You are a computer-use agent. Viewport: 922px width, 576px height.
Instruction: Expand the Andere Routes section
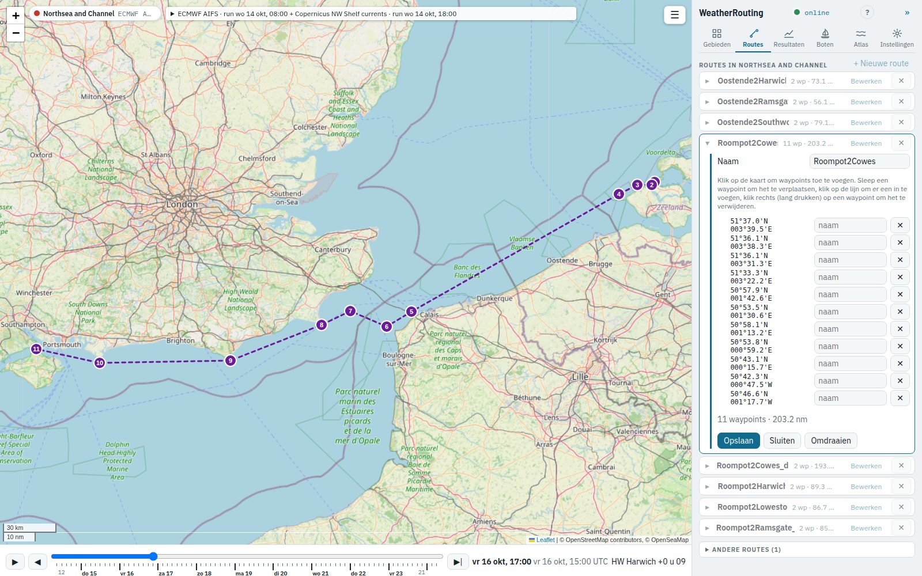(806, 550)
